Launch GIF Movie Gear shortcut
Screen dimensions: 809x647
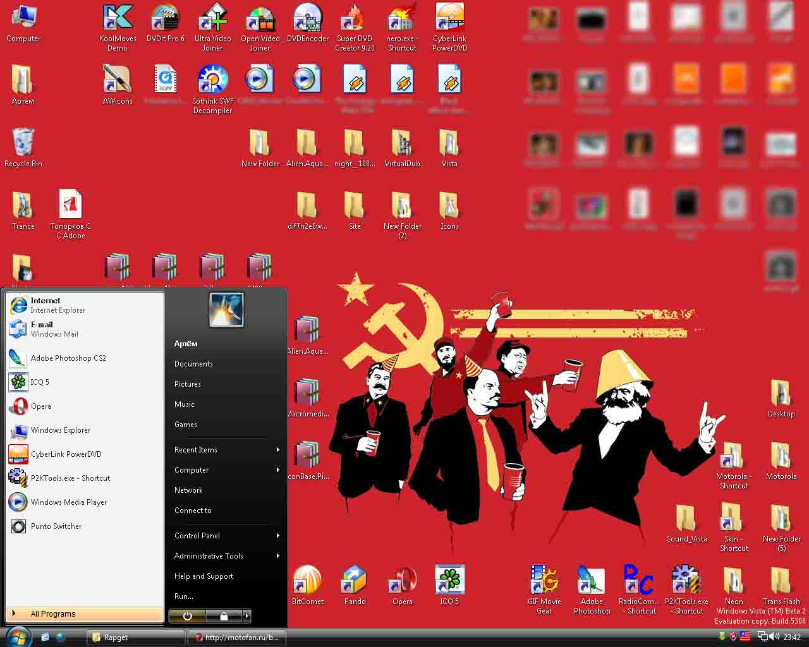coord(544,590)
